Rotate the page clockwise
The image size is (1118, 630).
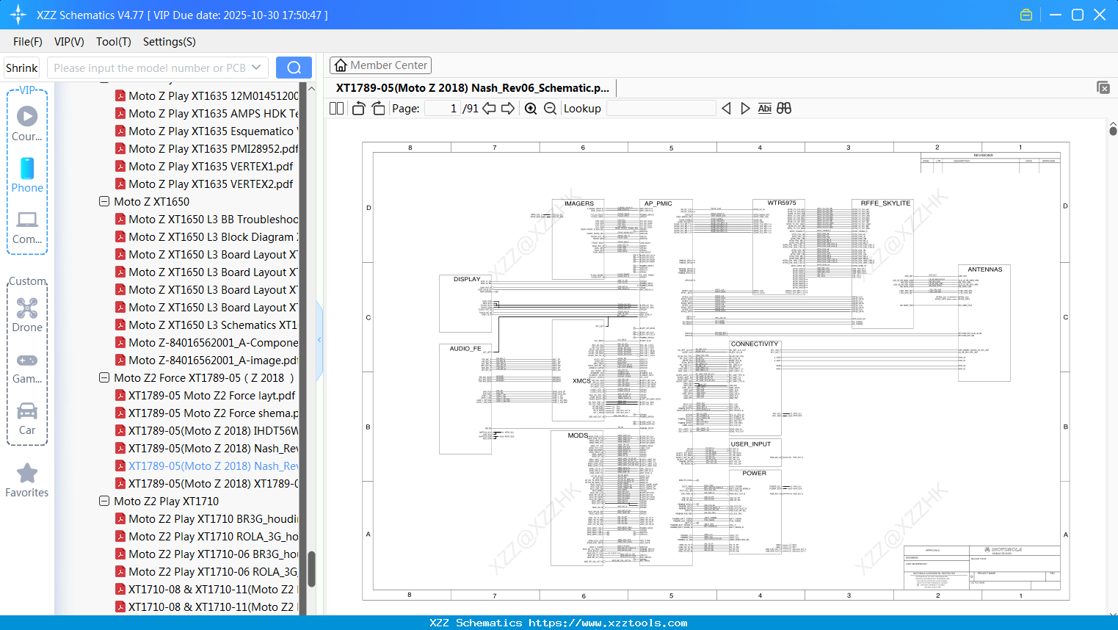(378, 108)
